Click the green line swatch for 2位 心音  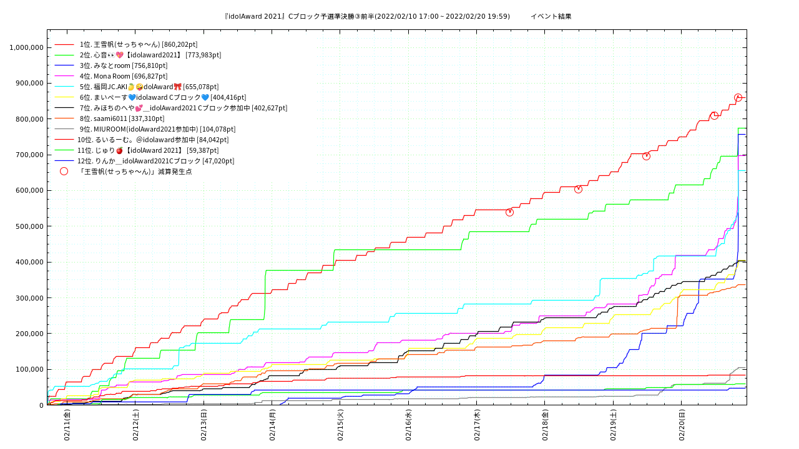coord(64,56)
